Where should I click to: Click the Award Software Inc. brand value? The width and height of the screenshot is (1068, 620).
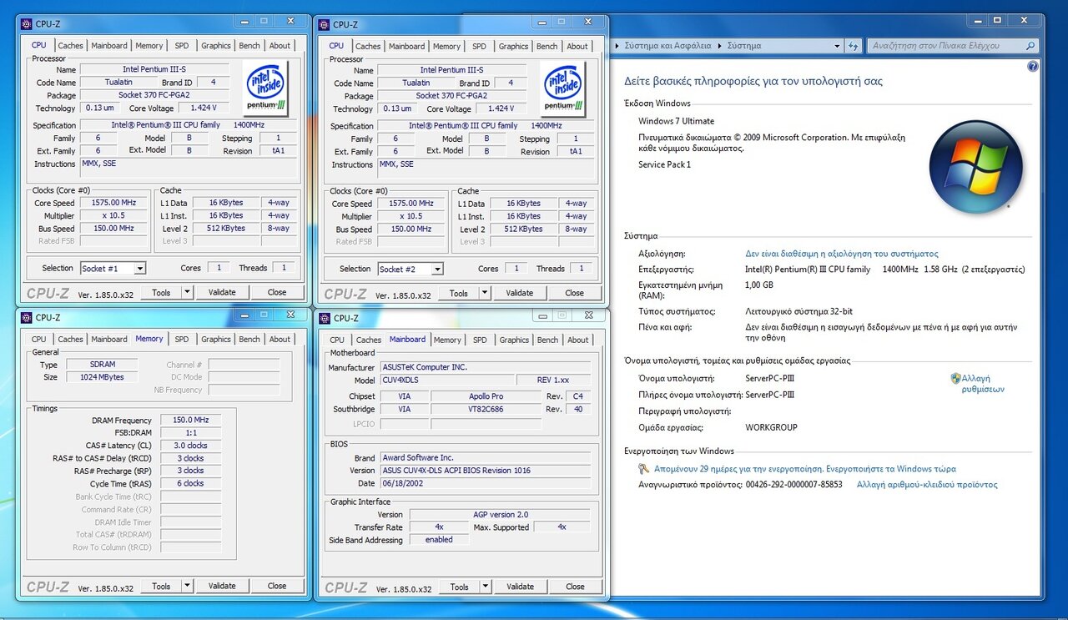(486, 458)
